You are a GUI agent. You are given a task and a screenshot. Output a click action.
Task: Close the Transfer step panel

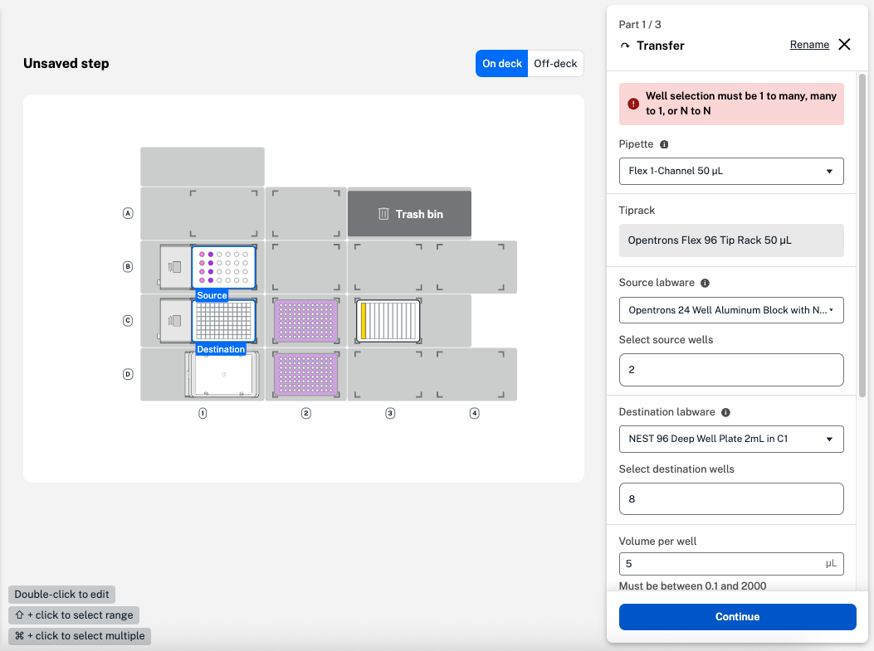tap(844, 45)
